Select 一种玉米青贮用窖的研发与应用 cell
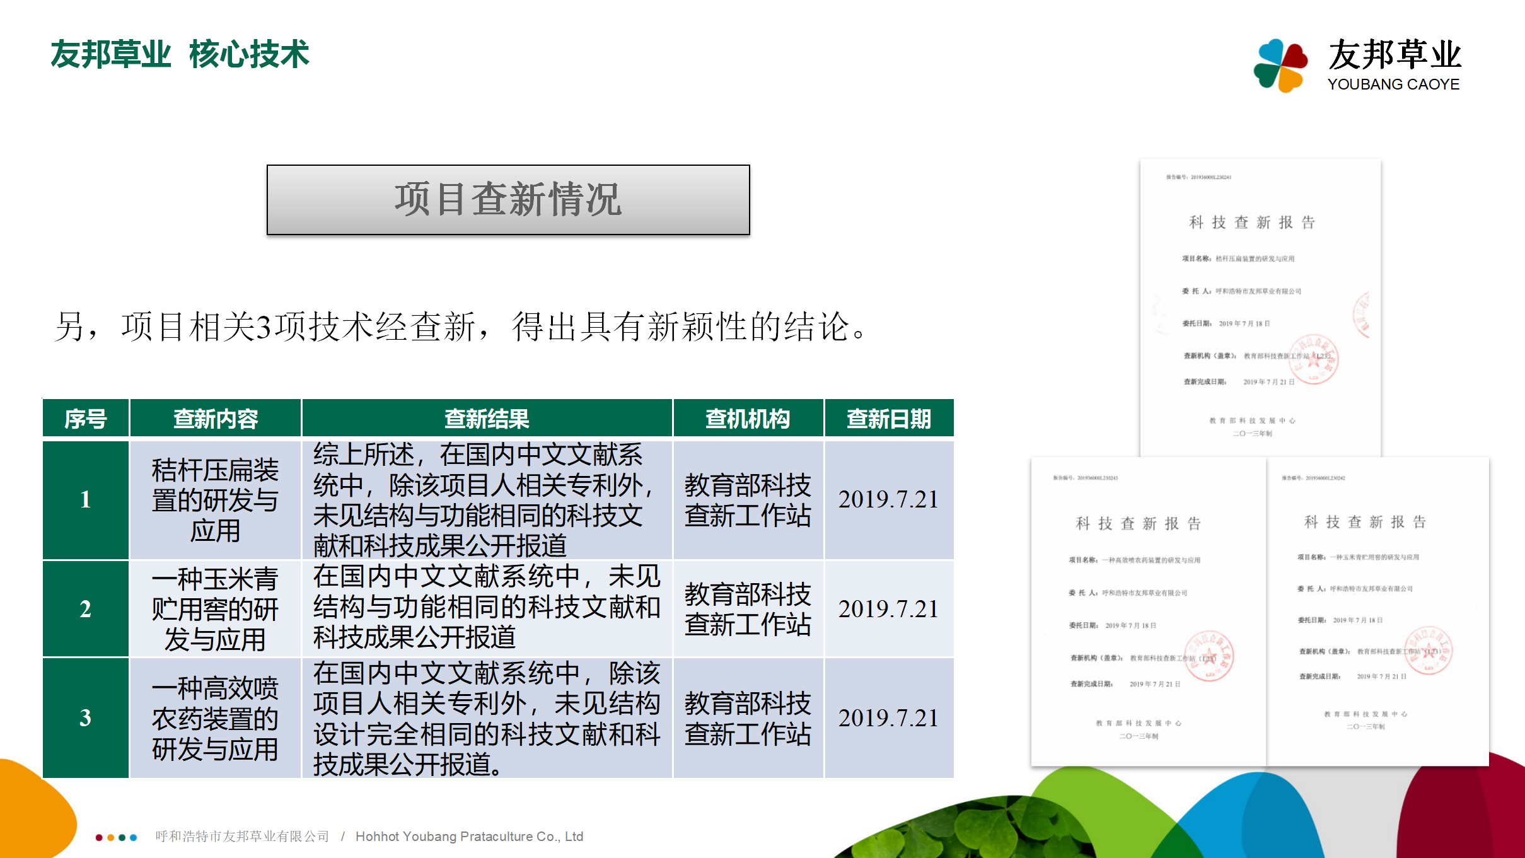The image size is (1525, 858). tap(215, 608)
